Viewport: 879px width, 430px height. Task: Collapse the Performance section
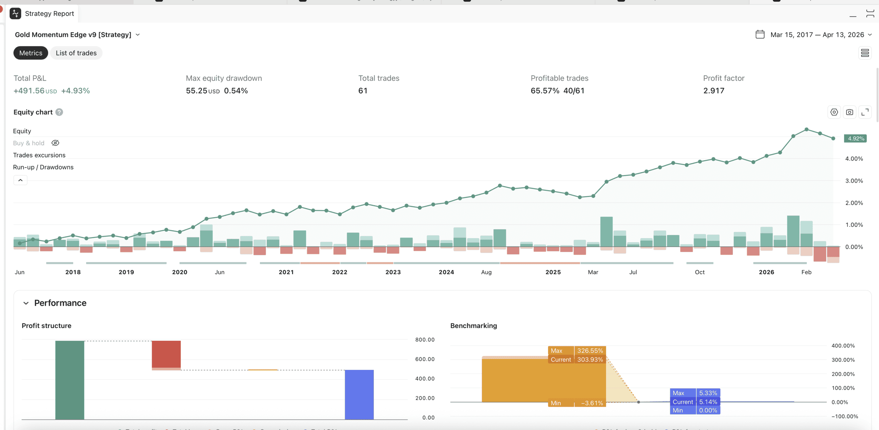point(26,303)
